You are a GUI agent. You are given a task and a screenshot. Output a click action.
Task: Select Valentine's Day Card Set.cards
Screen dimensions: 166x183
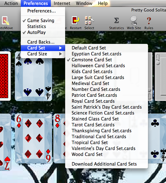106,148
